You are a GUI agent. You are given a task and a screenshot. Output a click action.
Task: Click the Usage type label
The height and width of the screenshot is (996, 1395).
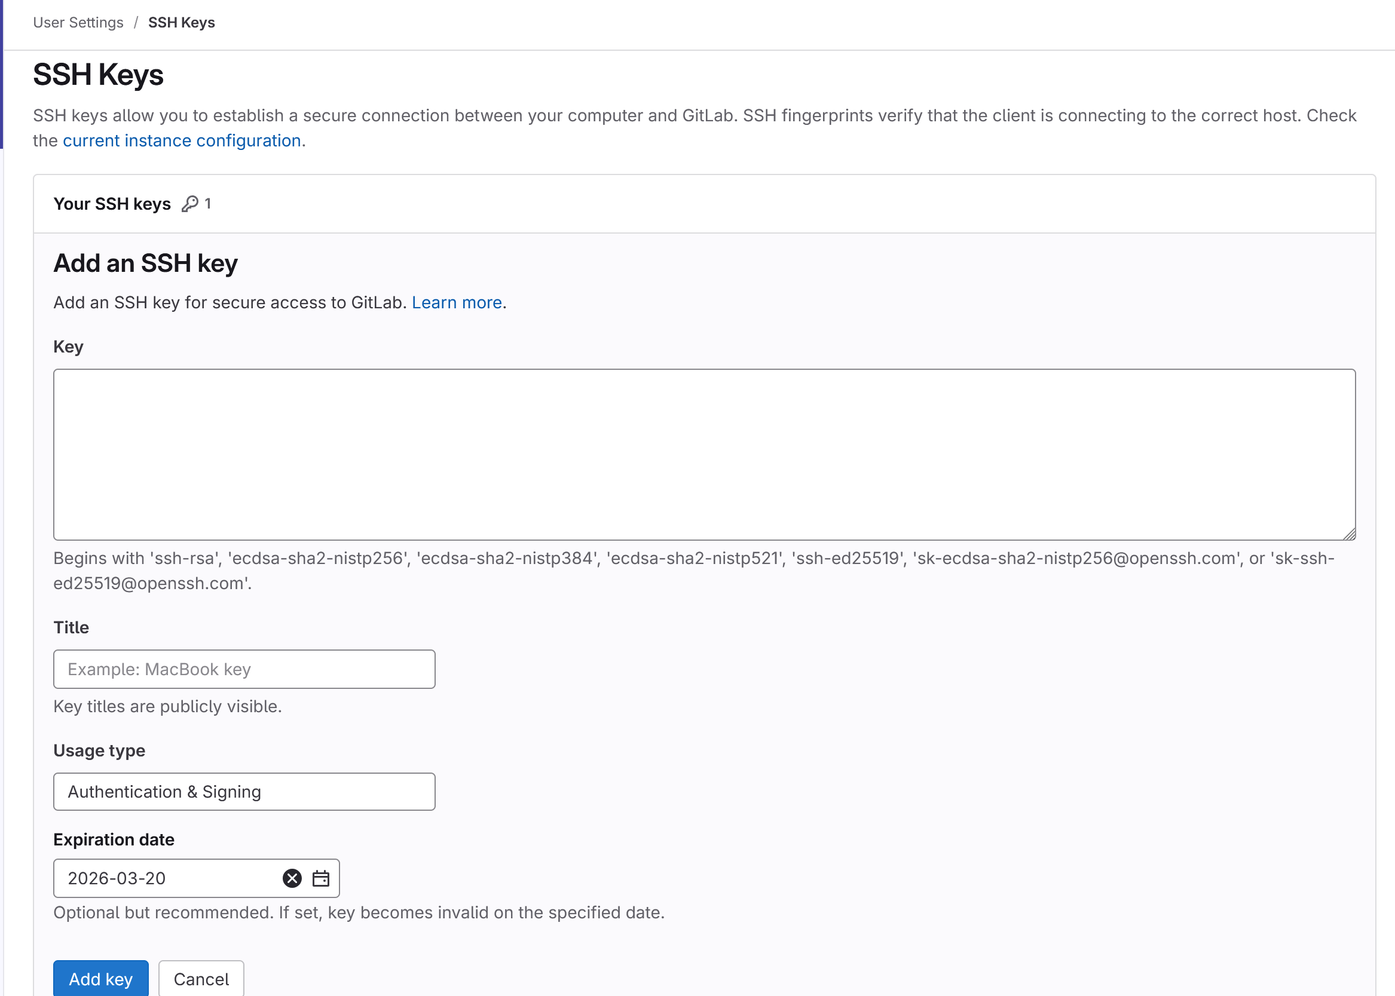(99, 750)
